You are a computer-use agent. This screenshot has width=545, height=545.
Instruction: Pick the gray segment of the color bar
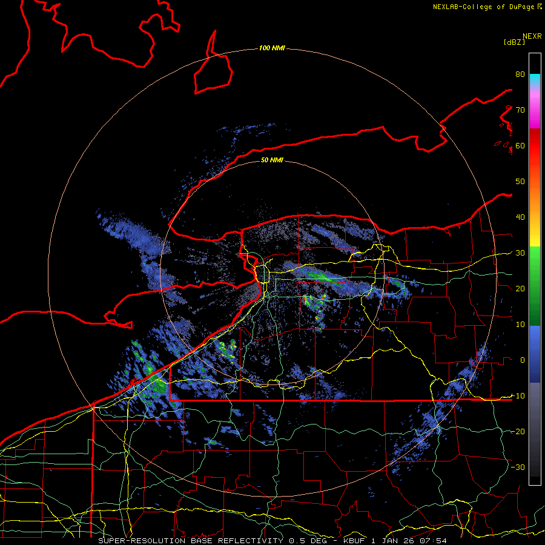535,403
